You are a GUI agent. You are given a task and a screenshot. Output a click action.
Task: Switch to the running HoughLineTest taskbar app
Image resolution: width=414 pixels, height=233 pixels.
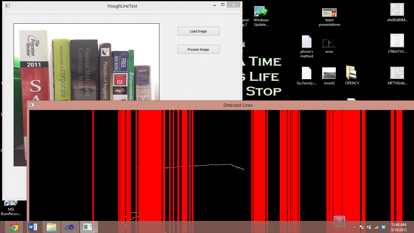[88, 227]
